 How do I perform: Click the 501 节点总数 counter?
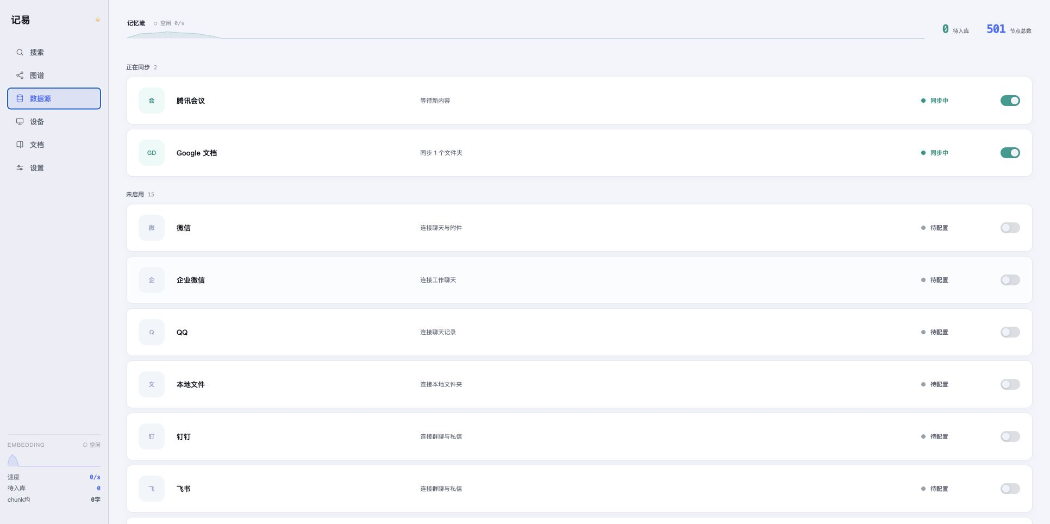[x=1009, y=29]
